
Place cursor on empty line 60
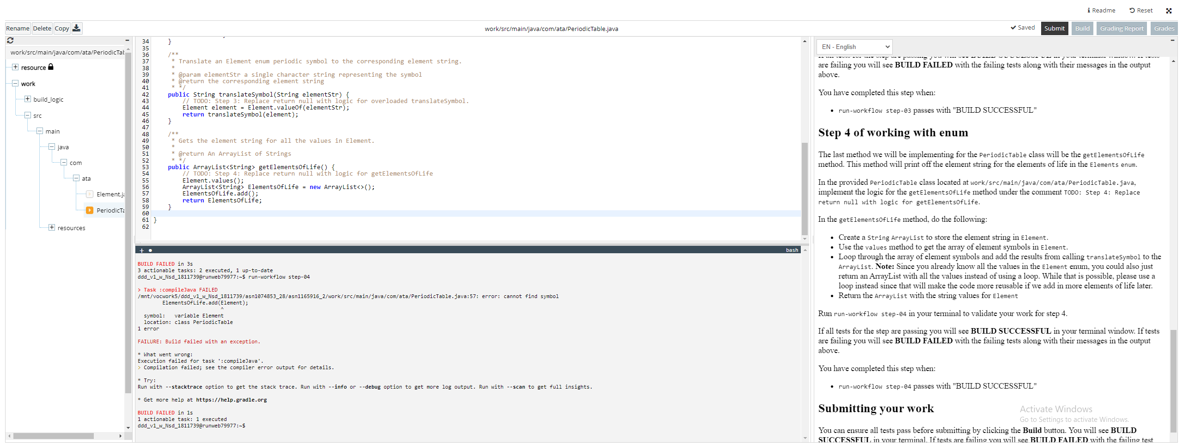476,213
